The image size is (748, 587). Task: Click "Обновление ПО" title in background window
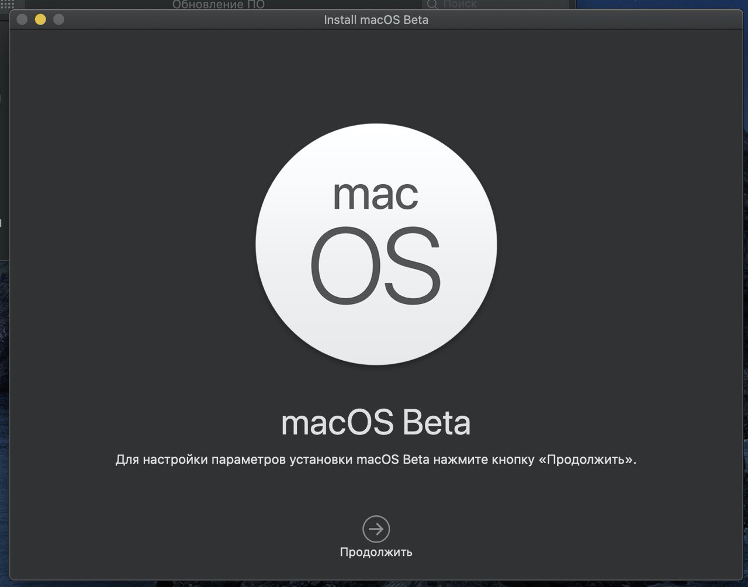(219, 5)
